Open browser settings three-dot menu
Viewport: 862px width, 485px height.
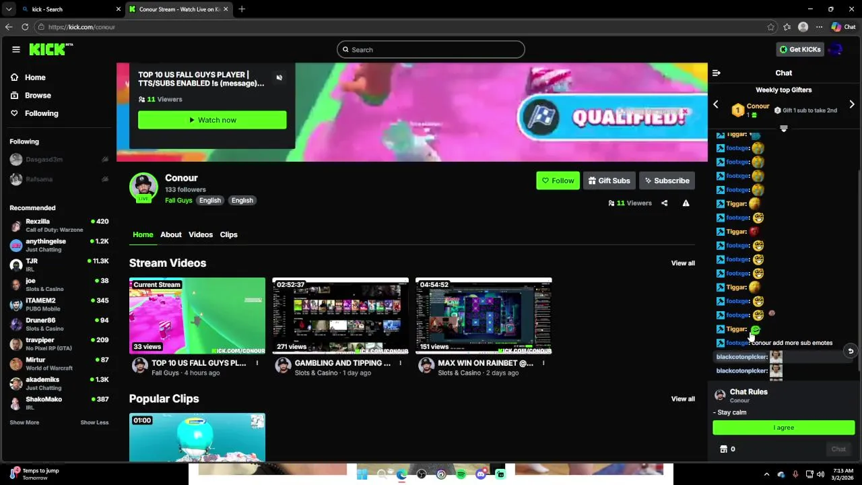tap(819, 27)
